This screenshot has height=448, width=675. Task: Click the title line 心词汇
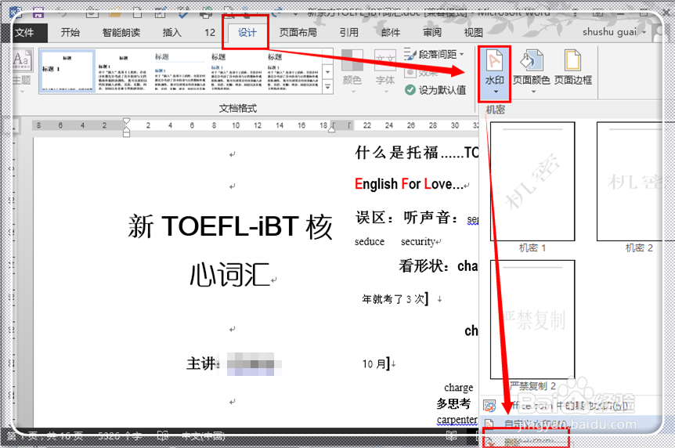(230, 274)
